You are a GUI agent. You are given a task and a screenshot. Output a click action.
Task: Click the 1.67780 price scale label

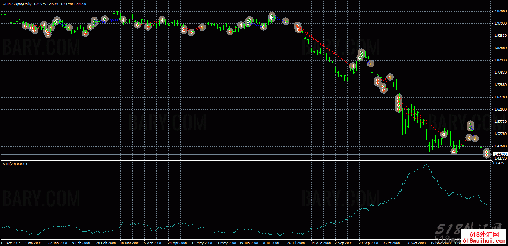point(500,97)
